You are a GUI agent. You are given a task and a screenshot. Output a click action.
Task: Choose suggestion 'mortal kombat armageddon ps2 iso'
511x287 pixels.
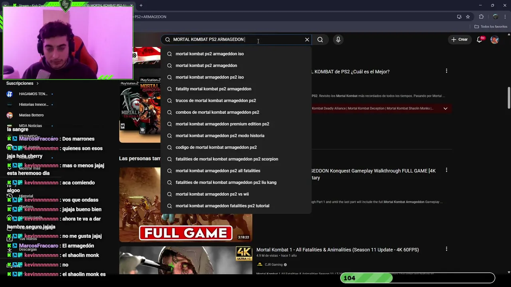click(x=236, y=77)
